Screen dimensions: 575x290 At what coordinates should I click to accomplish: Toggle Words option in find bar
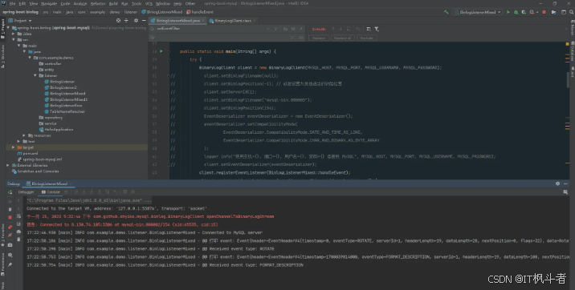tap(293, 29)
